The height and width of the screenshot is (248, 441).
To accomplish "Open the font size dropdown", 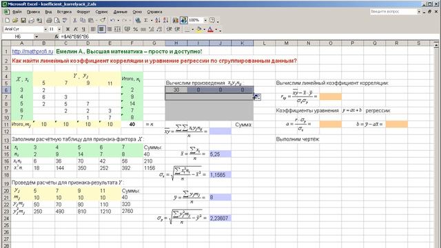I will pos(59,29).
